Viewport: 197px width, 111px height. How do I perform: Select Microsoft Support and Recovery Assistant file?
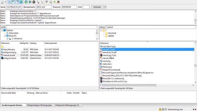tap(128, 73)
